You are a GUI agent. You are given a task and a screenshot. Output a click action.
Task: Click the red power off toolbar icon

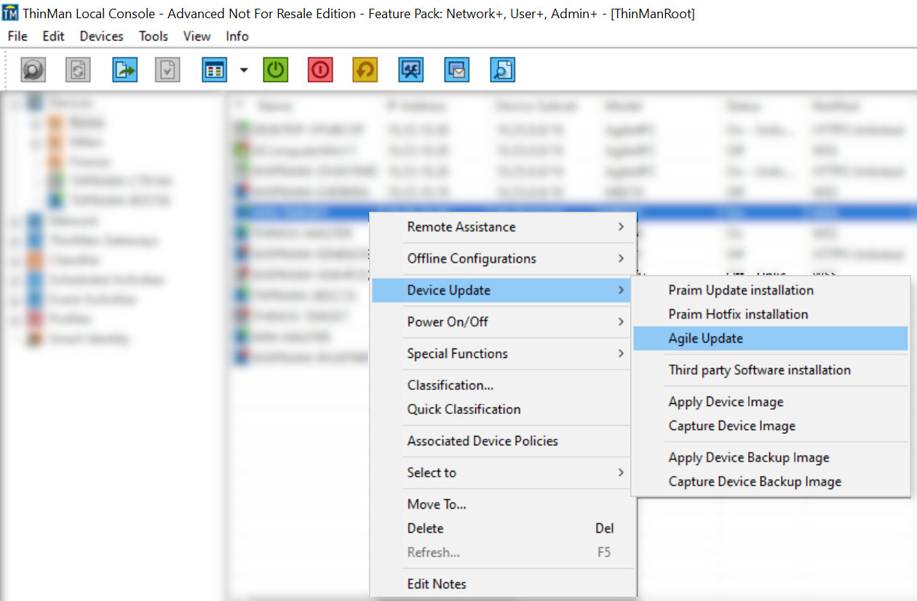[x=320, y=70]
